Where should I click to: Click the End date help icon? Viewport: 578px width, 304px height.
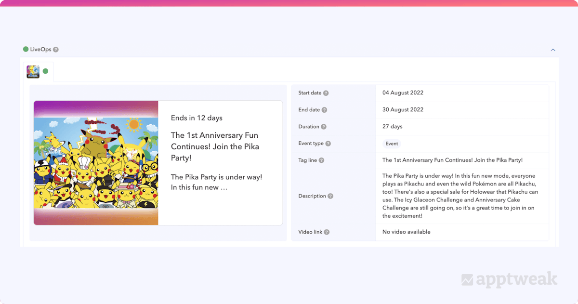point(324,110)
